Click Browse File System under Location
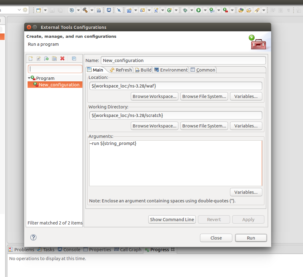The width and height of the screenshot is (303, 277). point(204,96)
